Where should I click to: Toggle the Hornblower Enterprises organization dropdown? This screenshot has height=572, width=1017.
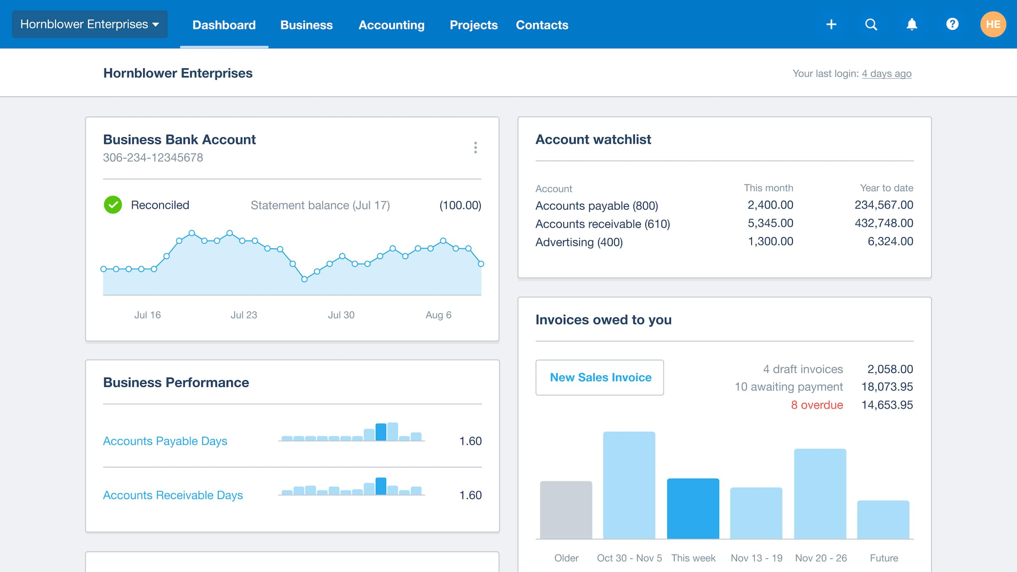point(89,25)
